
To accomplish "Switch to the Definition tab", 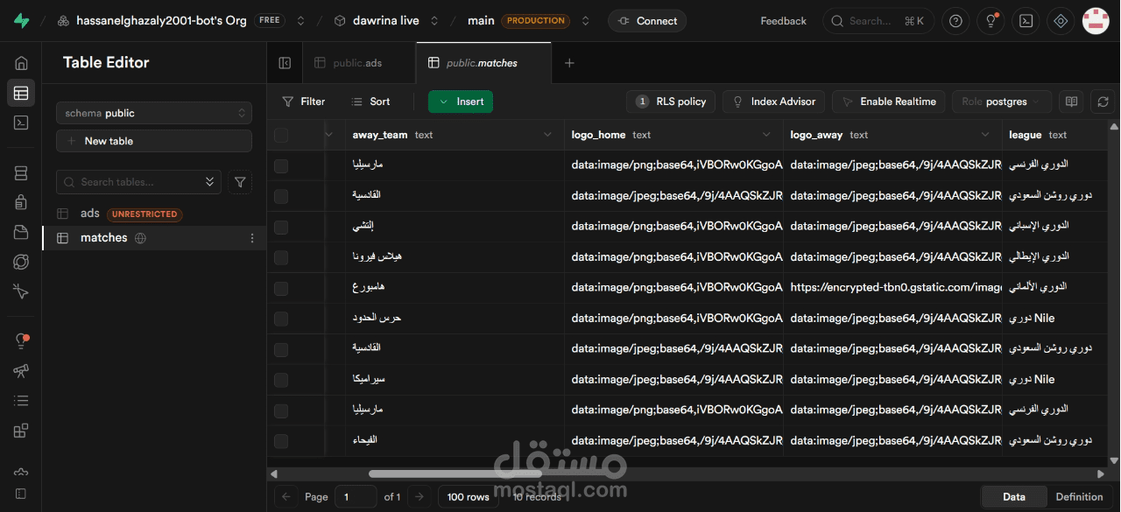I will point(1080,496).
